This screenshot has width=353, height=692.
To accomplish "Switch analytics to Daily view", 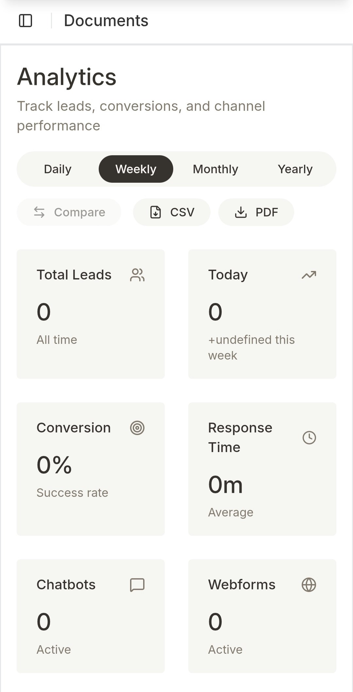I will (x=58, y=169).
